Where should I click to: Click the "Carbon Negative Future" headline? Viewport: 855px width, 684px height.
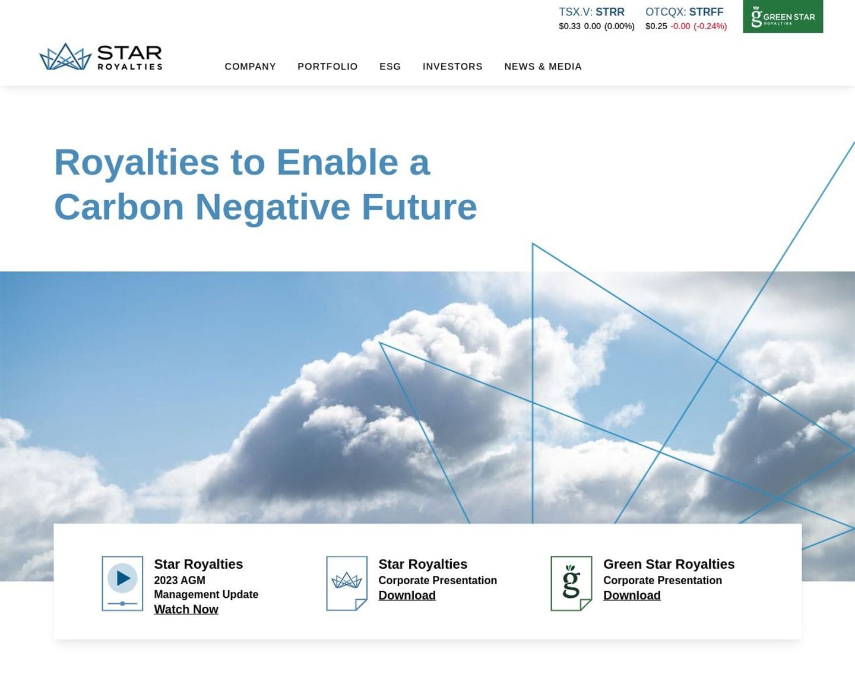click(x=265, y=207)
